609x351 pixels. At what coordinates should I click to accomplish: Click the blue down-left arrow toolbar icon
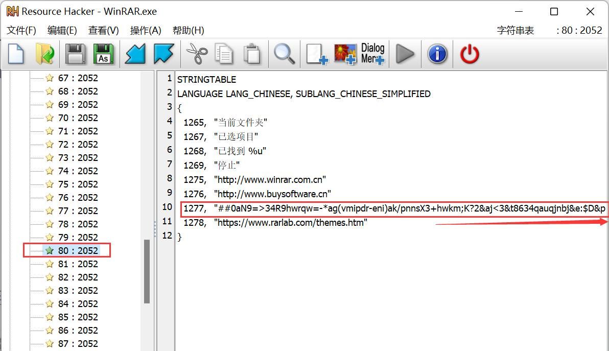pos(135,54)
